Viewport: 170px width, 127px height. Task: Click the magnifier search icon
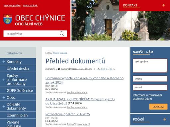point(62,33)
